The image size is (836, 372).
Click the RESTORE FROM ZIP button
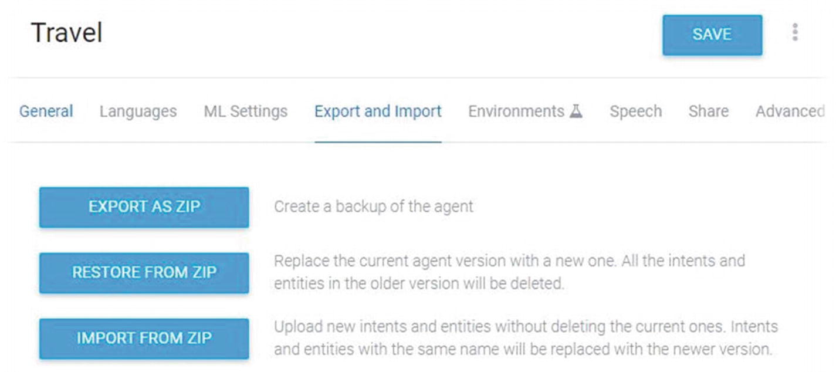click(144, 273)
